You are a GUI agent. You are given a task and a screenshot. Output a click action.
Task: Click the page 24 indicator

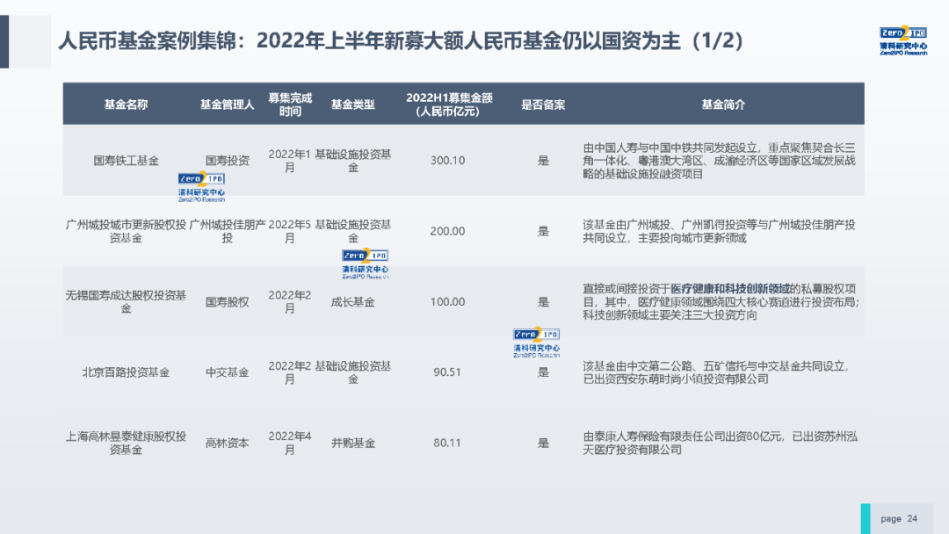[899, 518]
